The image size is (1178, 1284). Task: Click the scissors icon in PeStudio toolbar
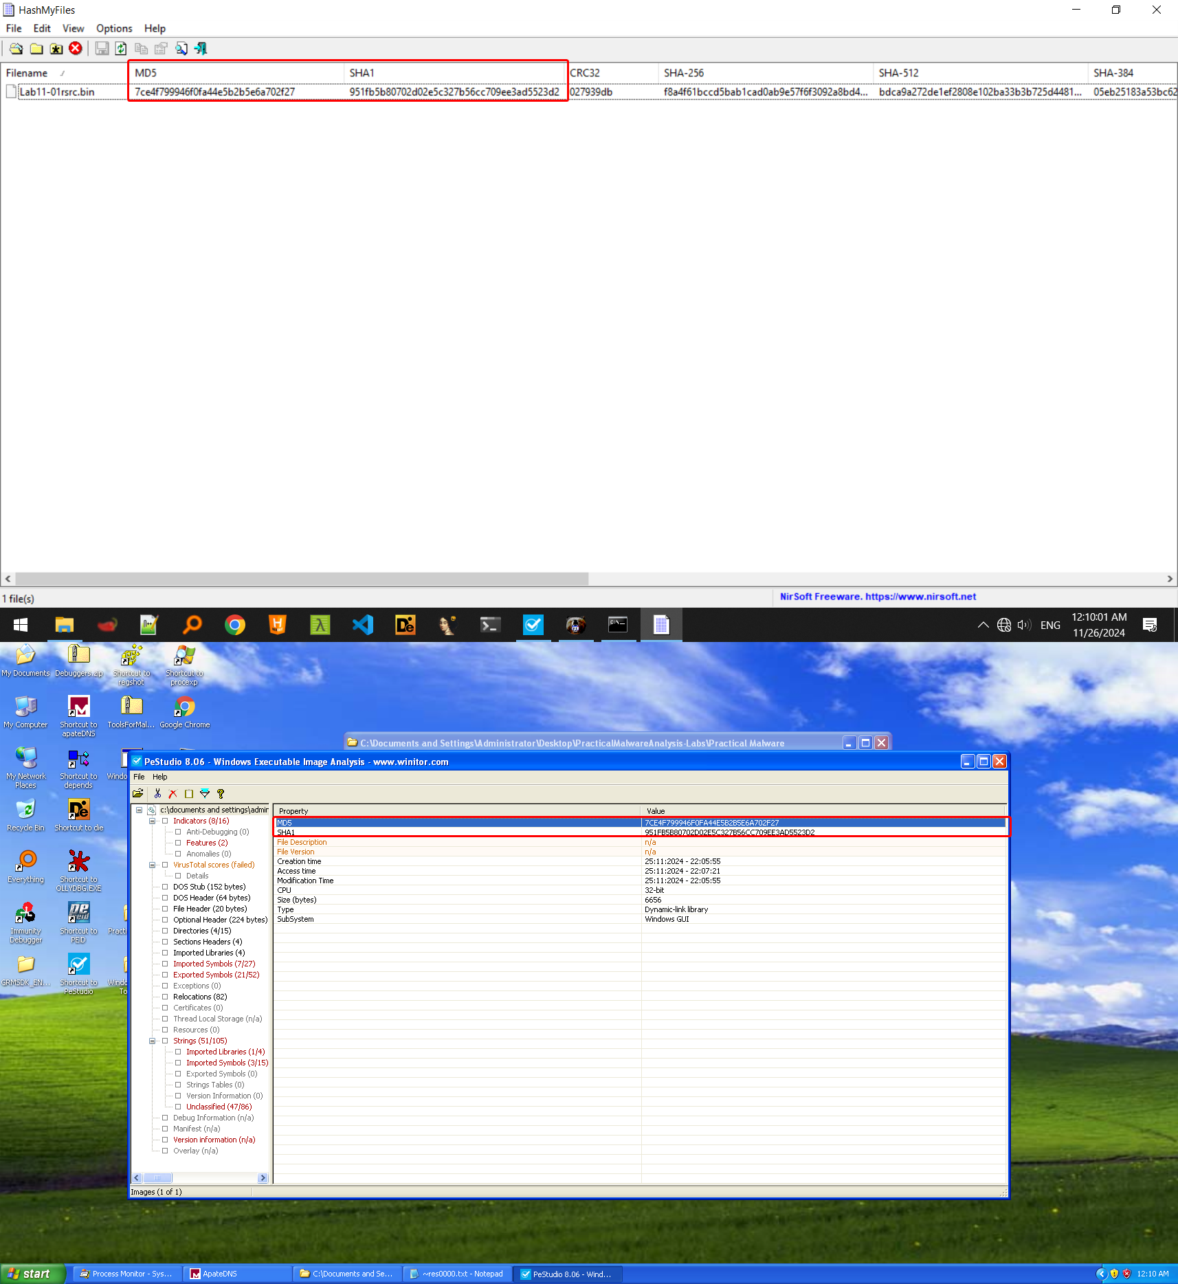coord(157,793)
